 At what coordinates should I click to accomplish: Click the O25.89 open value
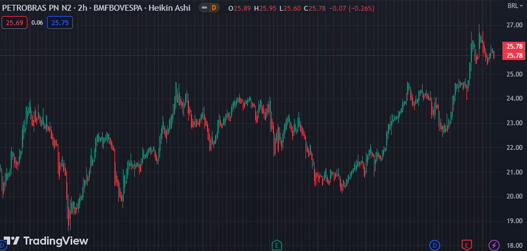(240, 9)
